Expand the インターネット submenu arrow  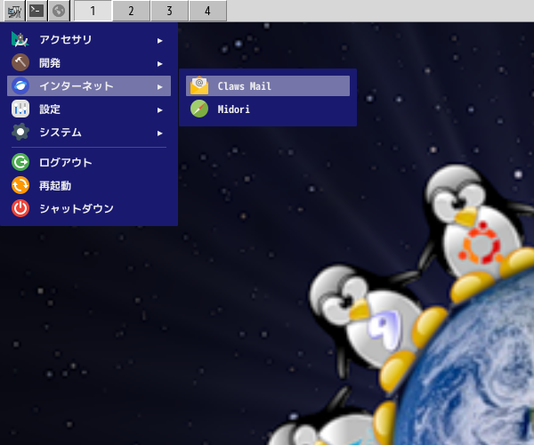(159, 87)
